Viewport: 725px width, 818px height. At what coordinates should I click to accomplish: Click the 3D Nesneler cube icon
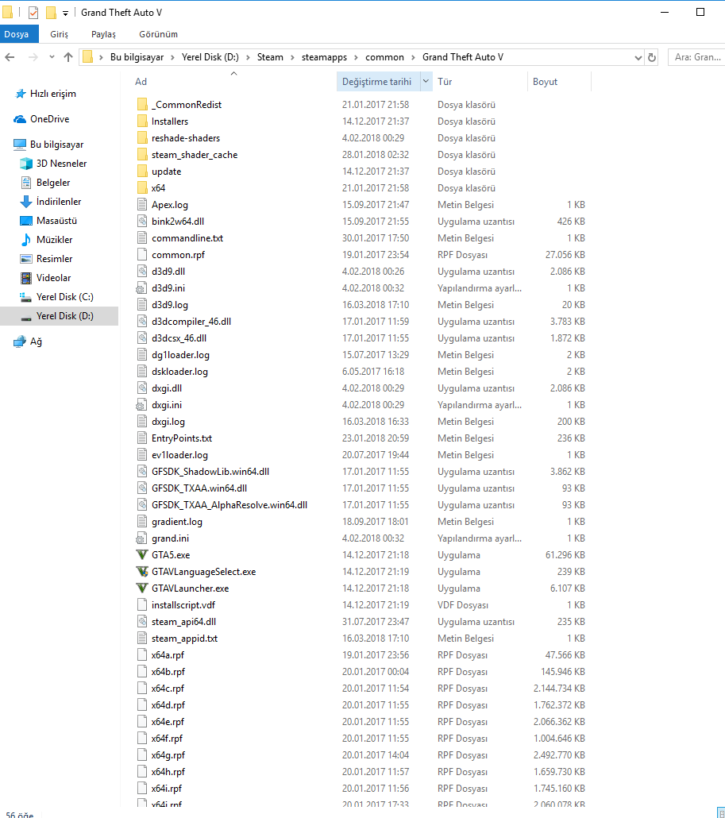tap(25, 164)
